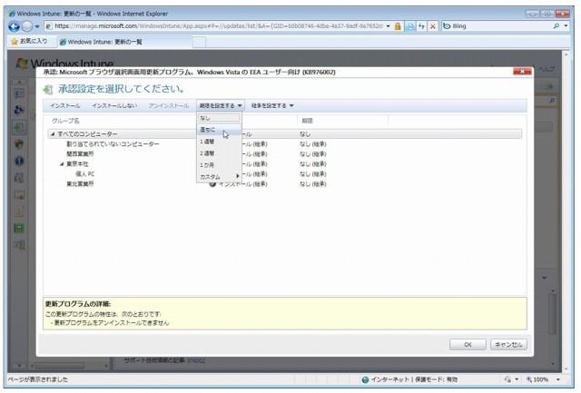Open computers icon in Intune sidebar

coord(19,110)
